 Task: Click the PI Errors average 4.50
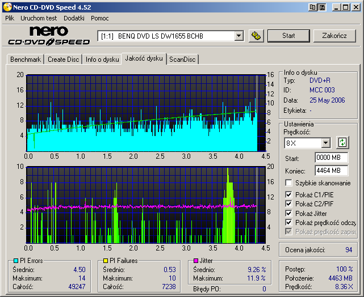point(80,270)
